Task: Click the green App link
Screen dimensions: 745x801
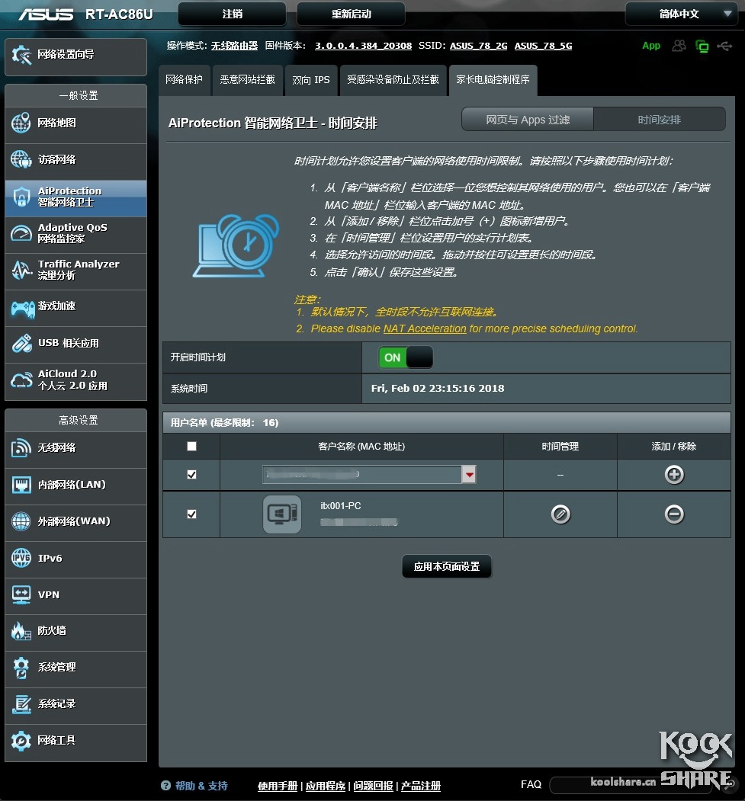Action: pos(651,46)
